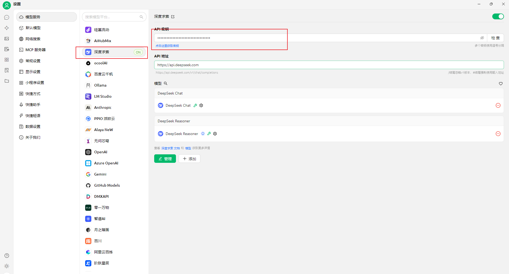The width and height of the screenshot is (509, 274).
Task: Open the 深度求索 文档 link
Action: [x=170, y=148]
